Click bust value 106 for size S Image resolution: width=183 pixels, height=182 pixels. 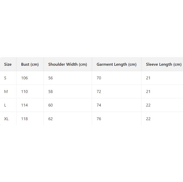point(24,78)
